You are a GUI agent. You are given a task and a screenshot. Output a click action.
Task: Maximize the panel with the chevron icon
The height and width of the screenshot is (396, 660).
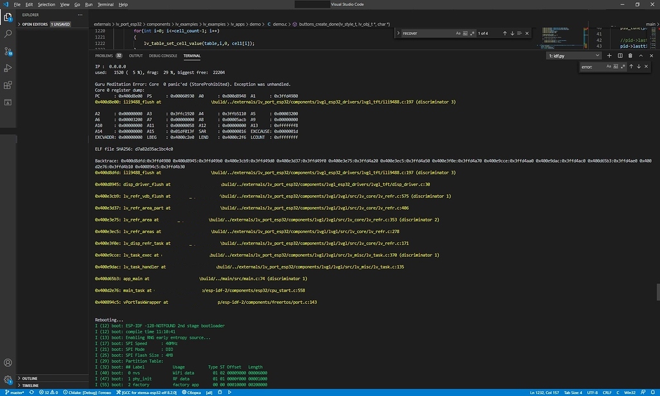coord(641,56)
